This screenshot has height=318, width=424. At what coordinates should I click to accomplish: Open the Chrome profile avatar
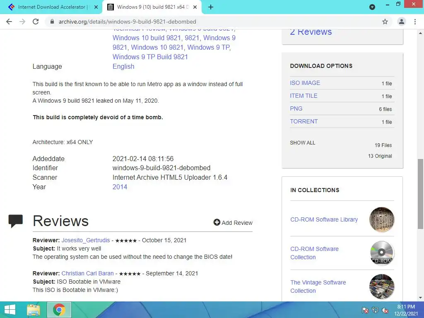[x=402, y=22]
